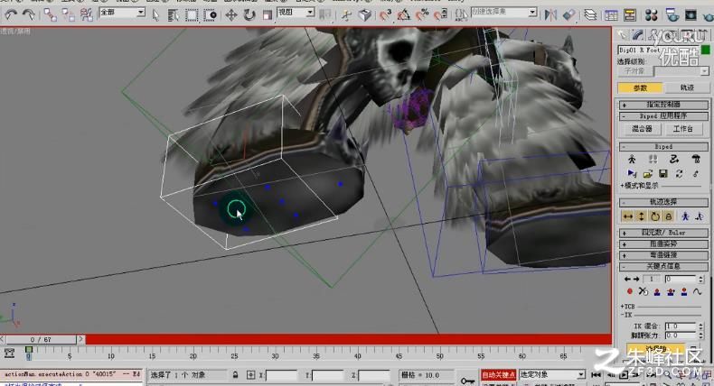This screenshot has width=714, height=386.
Task: Click Select and Manipulate figure icon
Action: pos(346,15)
